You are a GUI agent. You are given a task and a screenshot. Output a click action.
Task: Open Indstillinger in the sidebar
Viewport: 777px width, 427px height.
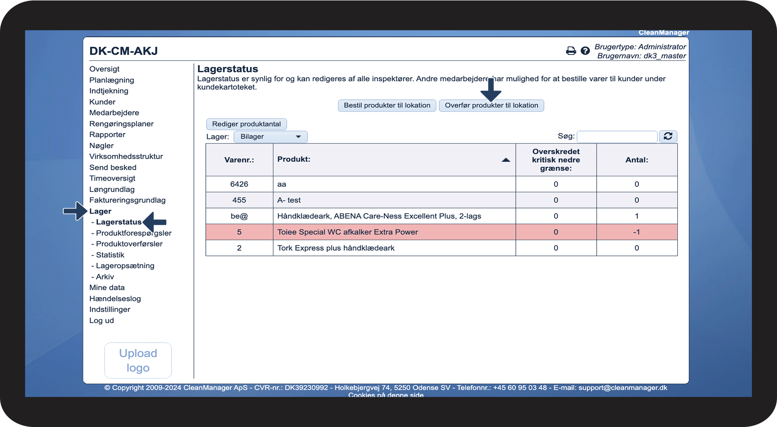[110, 310]
